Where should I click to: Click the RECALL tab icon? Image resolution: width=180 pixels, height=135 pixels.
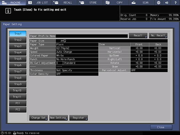56,2
